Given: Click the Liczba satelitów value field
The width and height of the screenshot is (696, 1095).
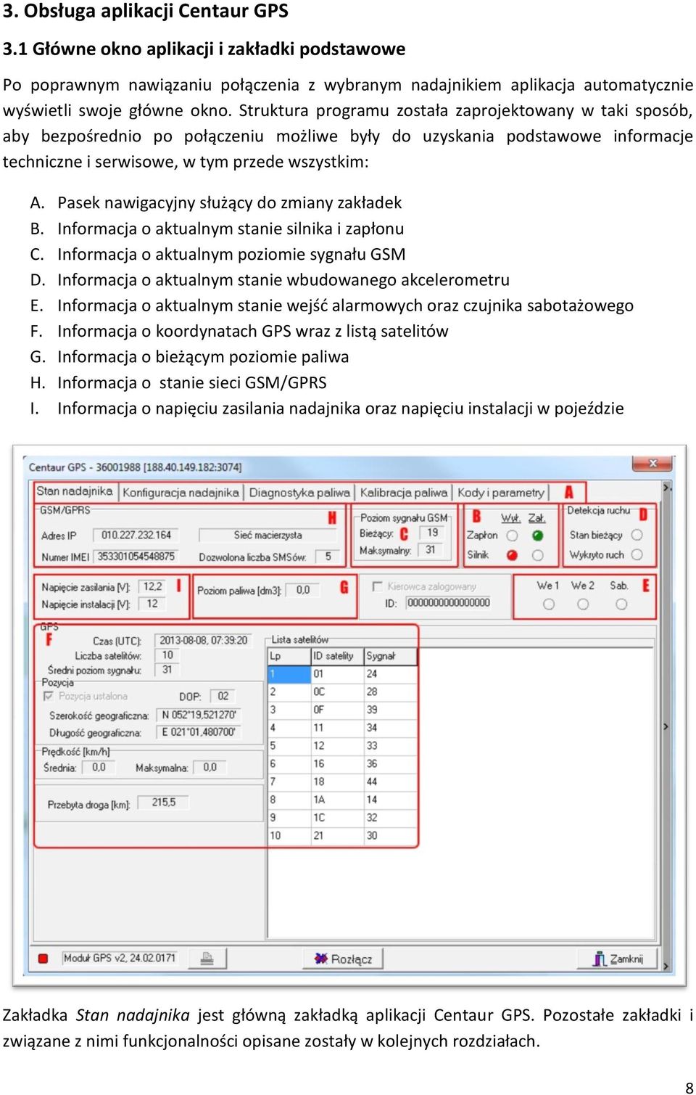Looking at the screenshot, I should [x=168, y=655].
